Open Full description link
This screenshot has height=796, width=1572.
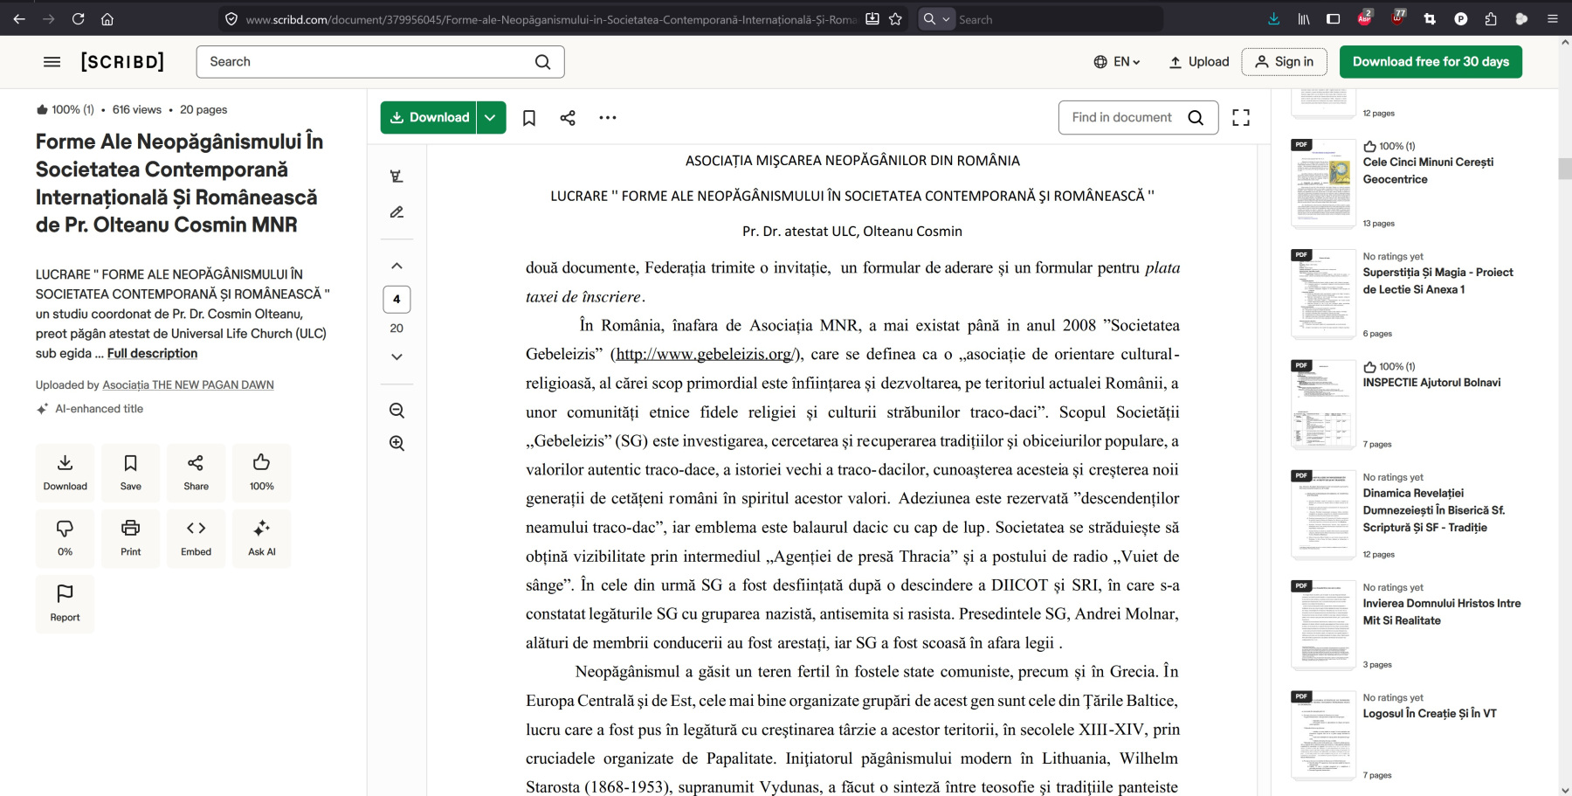coord(152,353)
